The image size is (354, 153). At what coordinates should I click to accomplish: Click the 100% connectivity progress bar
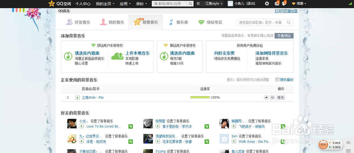point(200,97)
